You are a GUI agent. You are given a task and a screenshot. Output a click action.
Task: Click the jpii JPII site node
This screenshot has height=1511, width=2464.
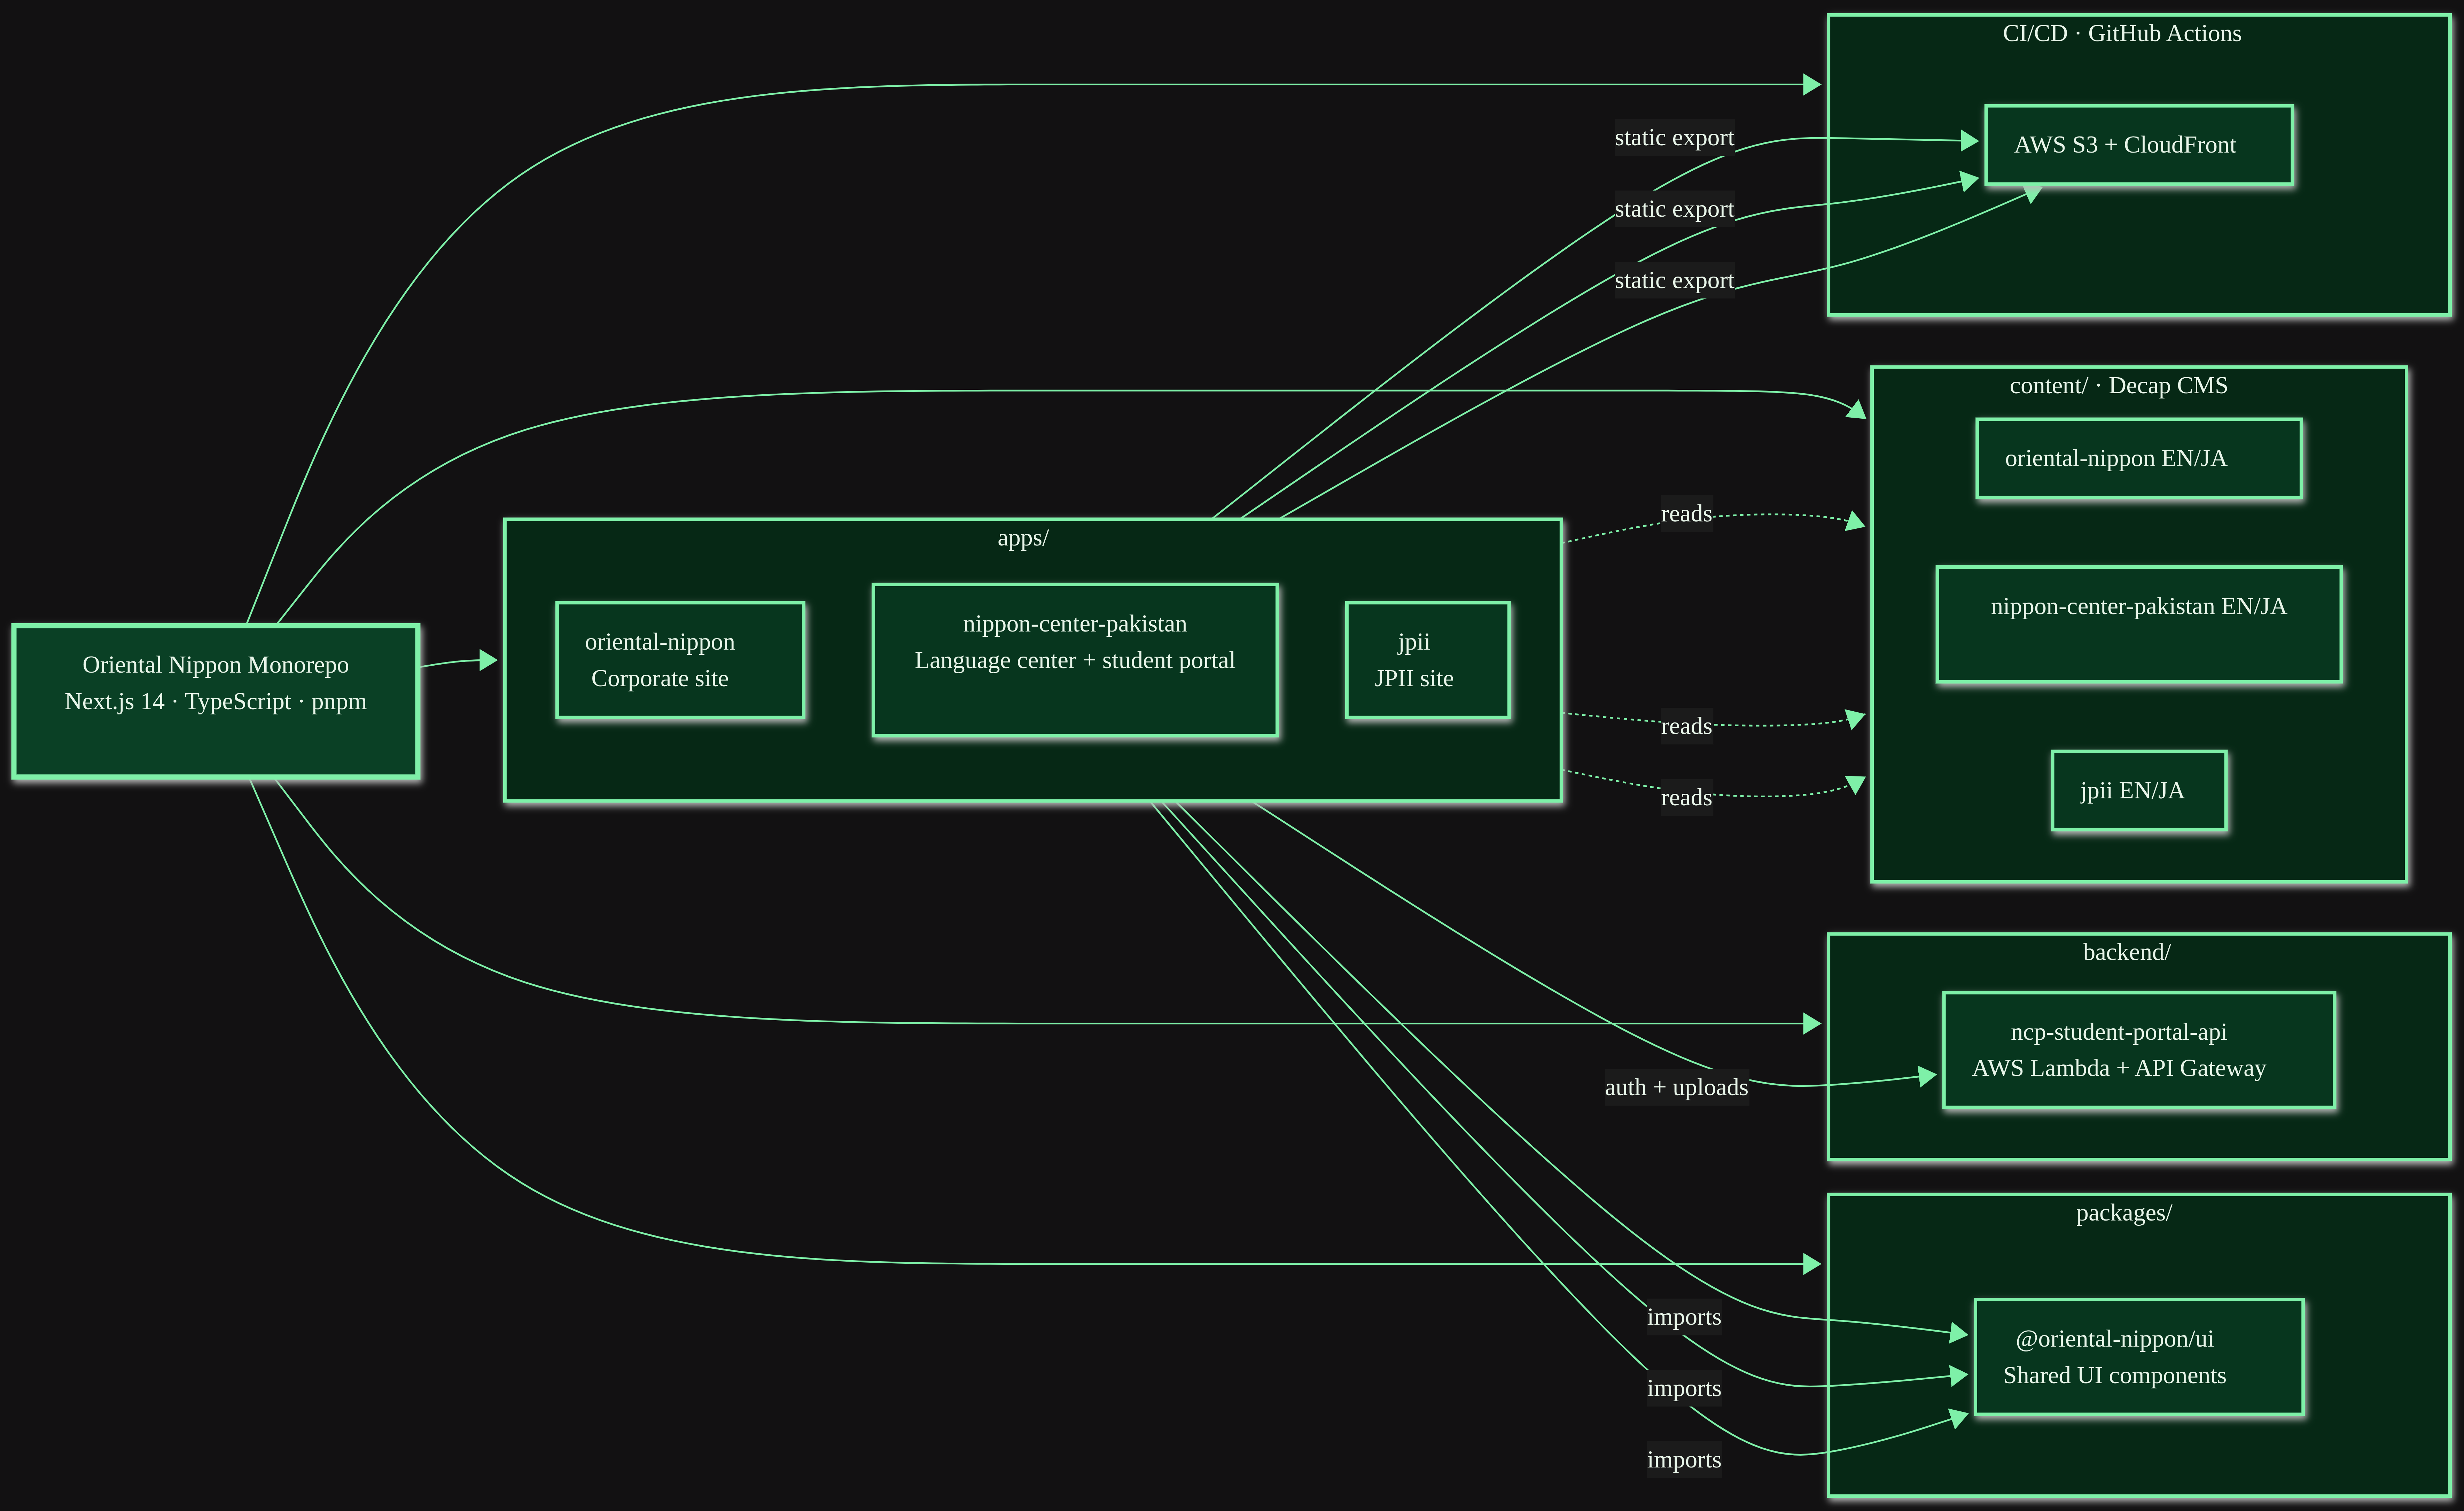[x=1428, y=660]
